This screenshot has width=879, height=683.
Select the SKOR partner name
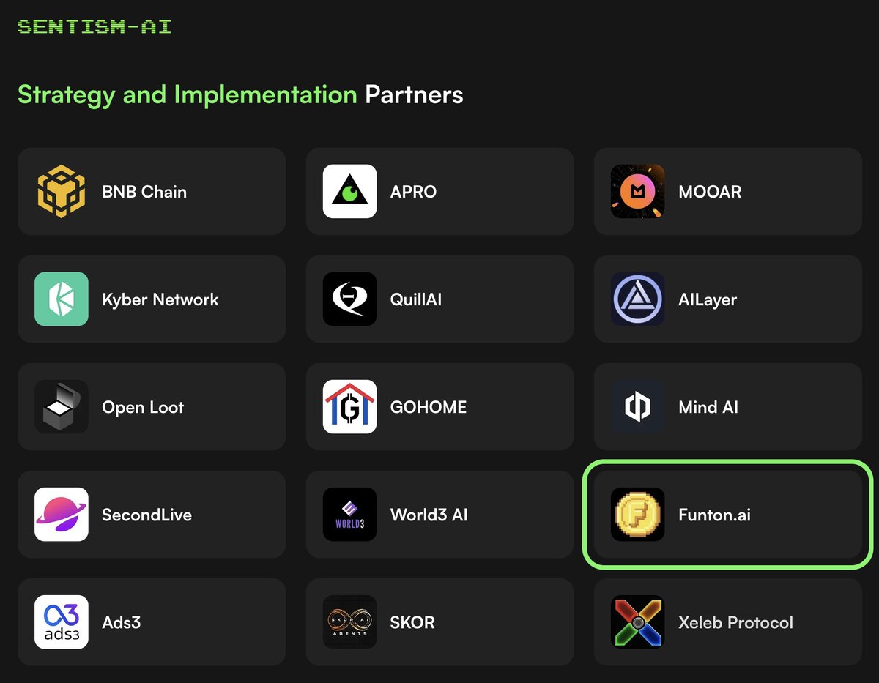412,622
